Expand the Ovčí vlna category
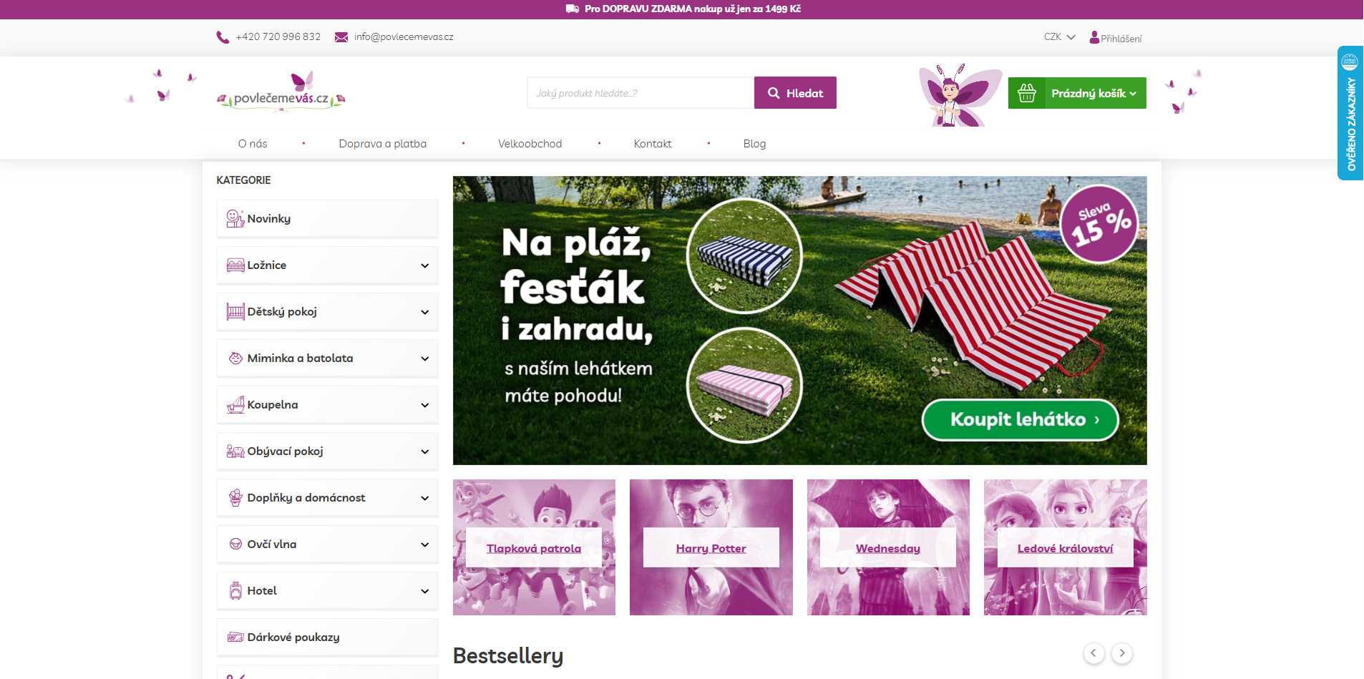The width and height of the screenshot is (1364, 679). click(425, 544)
